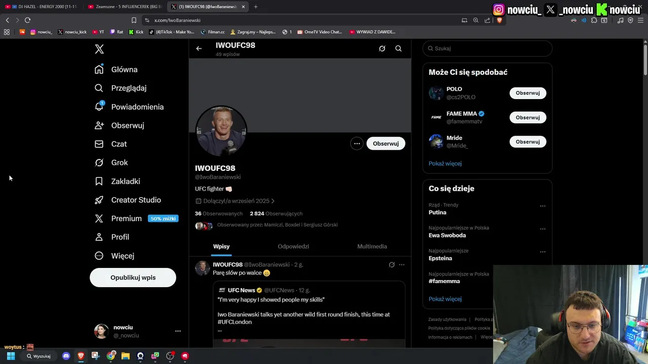Open Ewa Swoboda trend options ellipsis
This screenshot has width=648, height=364.
click(x=543, y=229)
